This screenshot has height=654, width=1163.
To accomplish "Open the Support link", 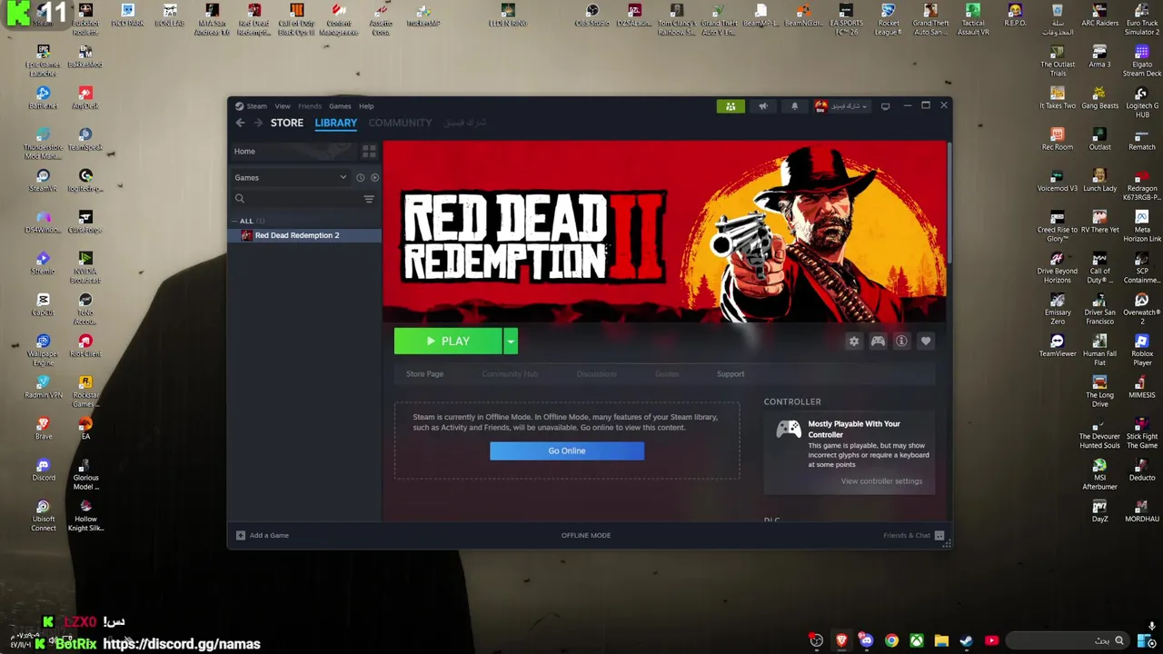I will pos(731,374).
